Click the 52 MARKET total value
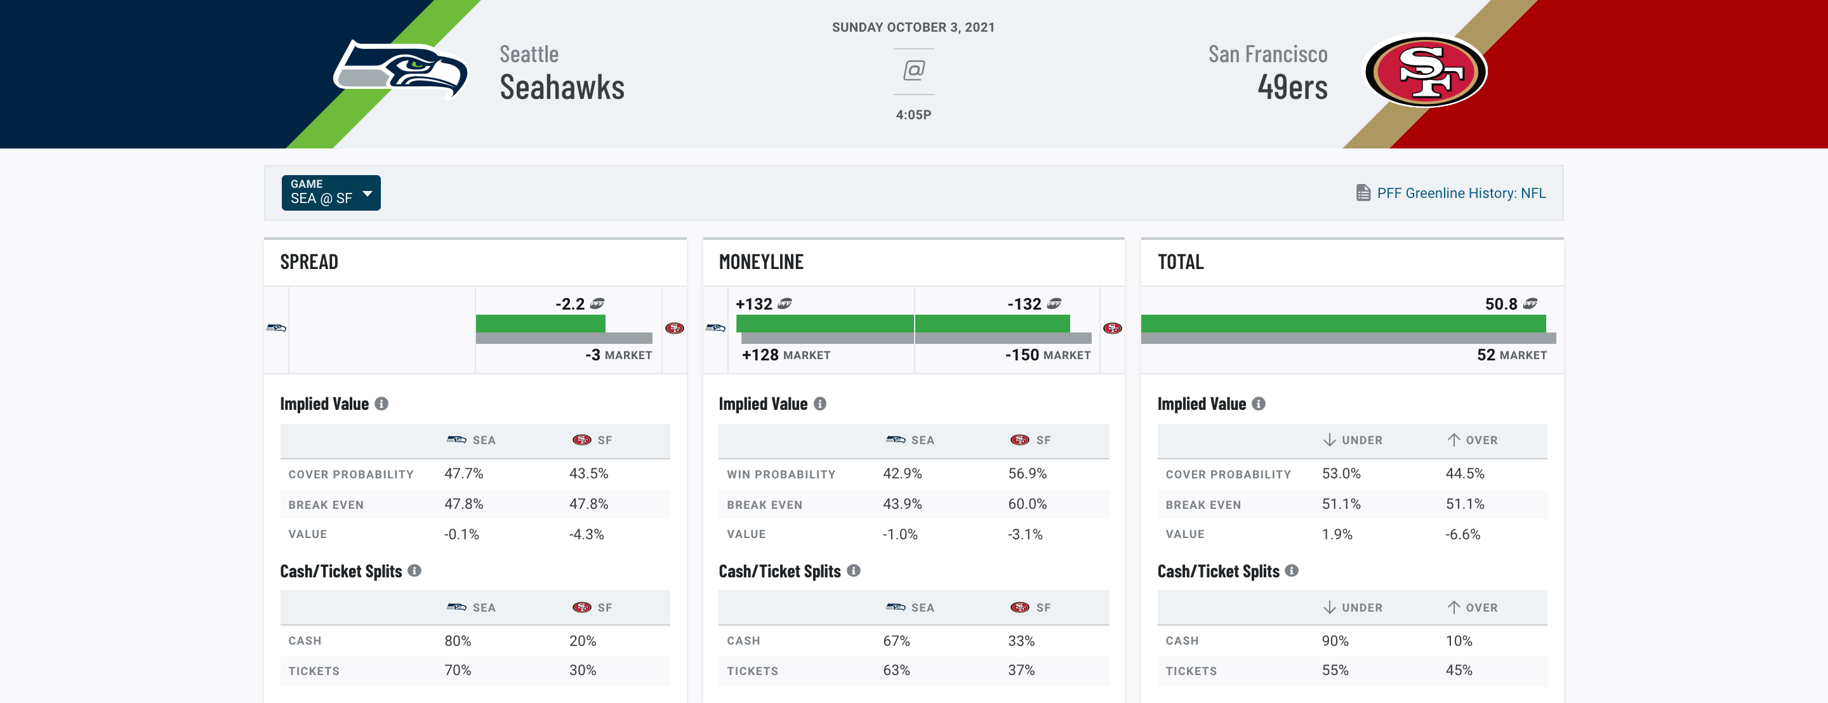Image resolution: width=1828 pixels, height=703 pixels. pyautogui.click(x=1511, y=355)
